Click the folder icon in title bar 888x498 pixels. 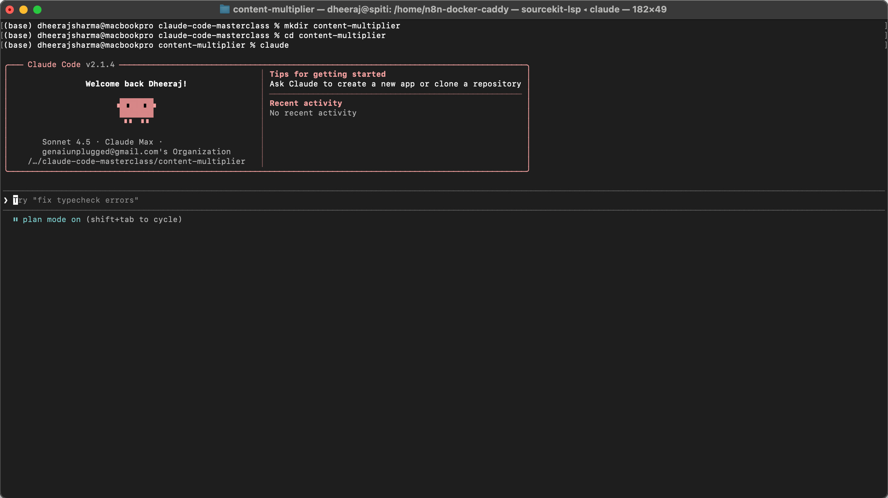pyautogui.click(x=224, y=9)
